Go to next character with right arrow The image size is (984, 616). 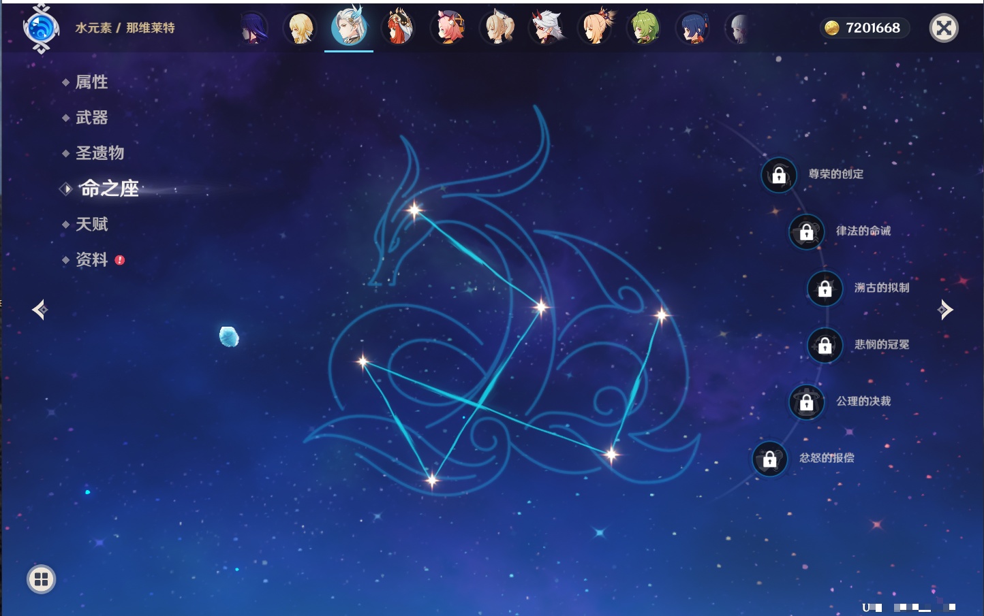[945, 310]
